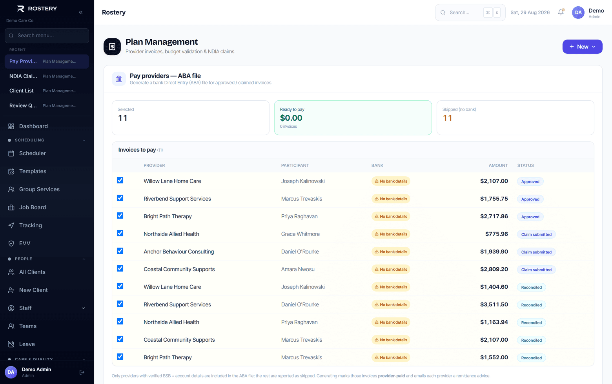Screen dimensions: 612x384
Task: Open the NDIA Clai... recent item
Action: point(47,76)
